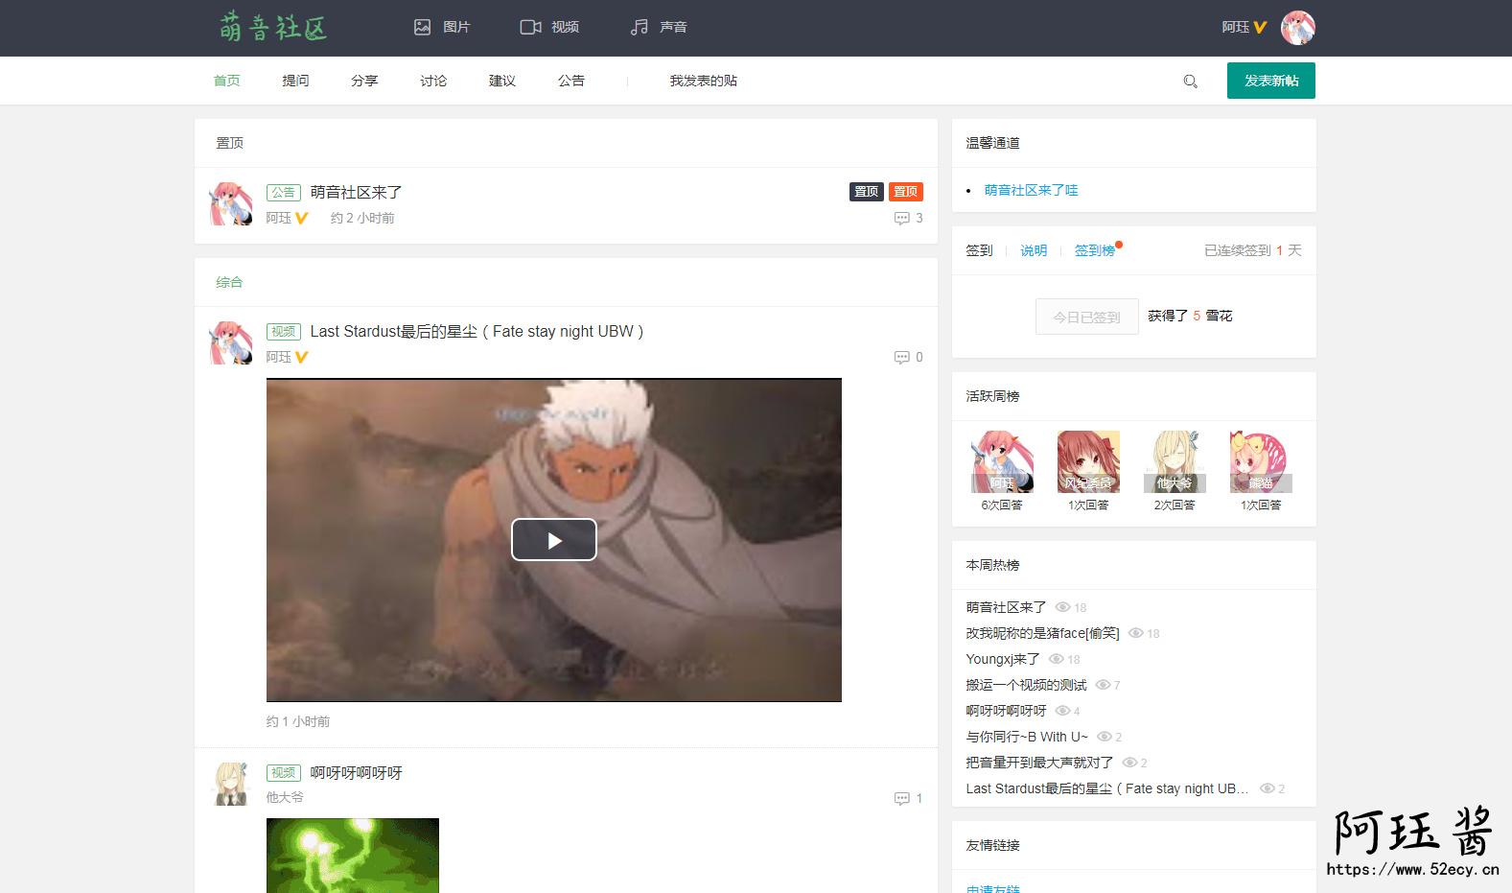Play the Last Stardust video
Screen dimensions: 1512x893
[553, 540]
